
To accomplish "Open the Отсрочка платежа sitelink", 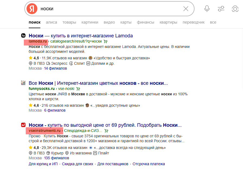I will click(149, 164).
